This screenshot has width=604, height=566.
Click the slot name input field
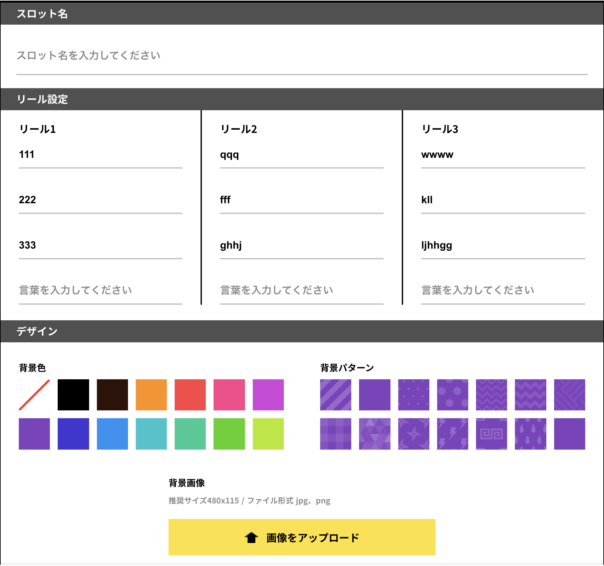pyautogui.click(x=302, y=55)
